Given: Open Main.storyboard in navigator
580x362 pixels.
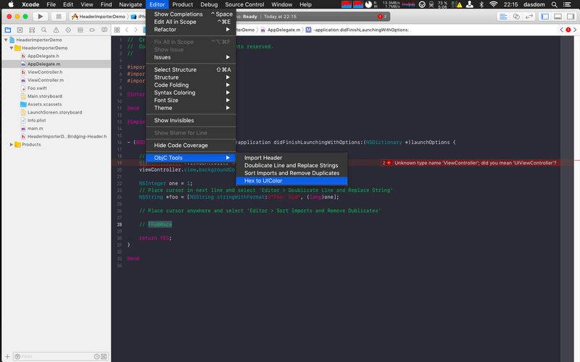Looking at the screenshot, I should (45, 96).
